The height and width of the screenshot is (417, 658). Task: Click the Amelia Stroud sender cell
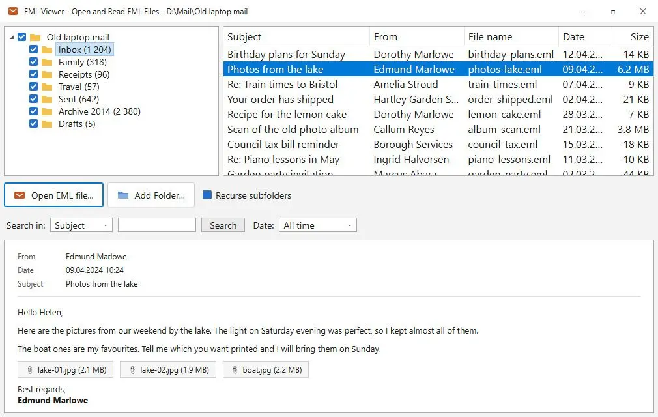click(406, 84)
